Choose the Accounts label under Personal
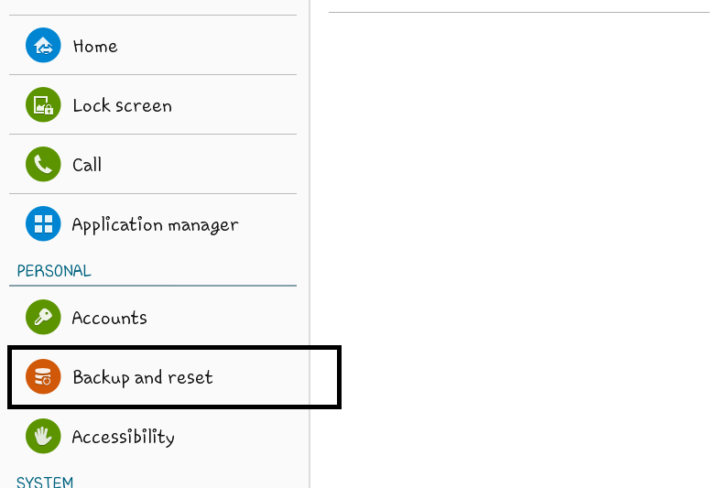 point(110,318)
